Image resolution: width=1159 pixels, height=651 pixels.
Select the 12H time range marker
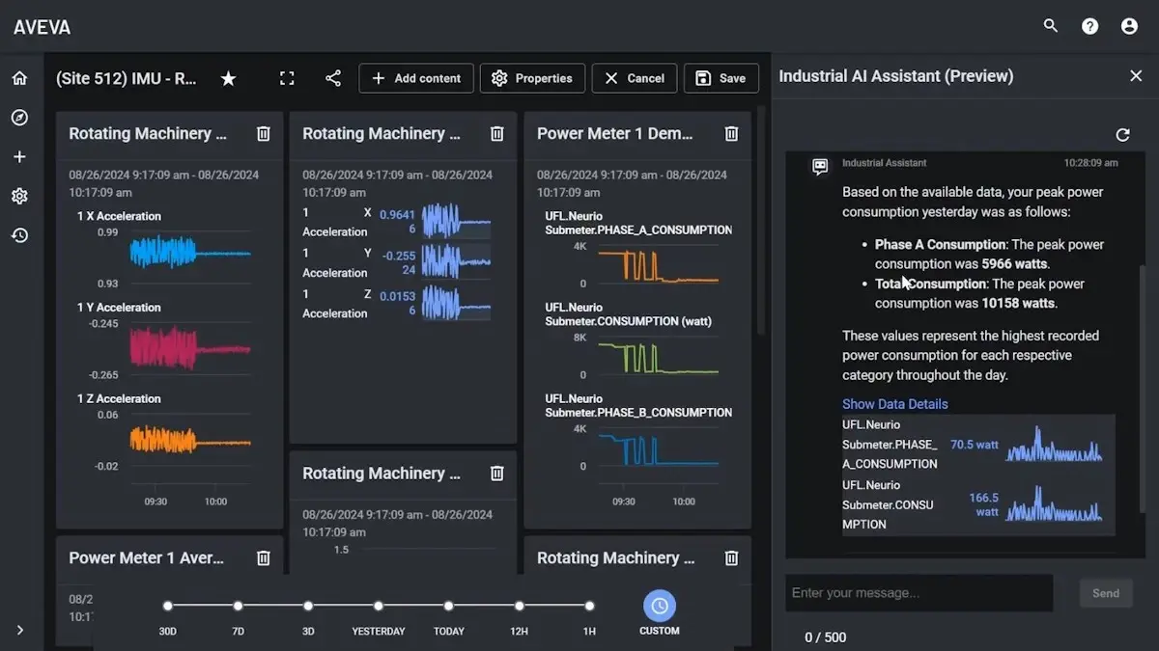[520, 606]
